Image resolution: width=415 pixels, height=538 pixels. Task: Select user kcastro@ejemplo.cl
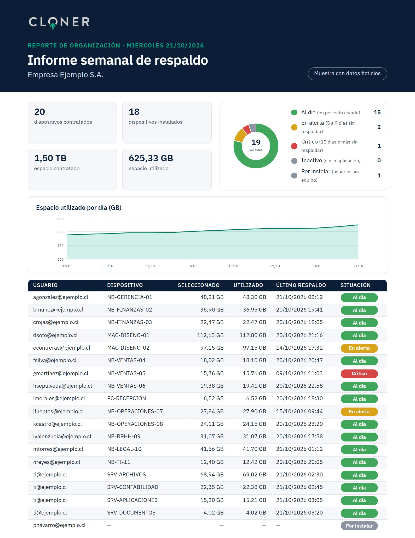(57, 424)
